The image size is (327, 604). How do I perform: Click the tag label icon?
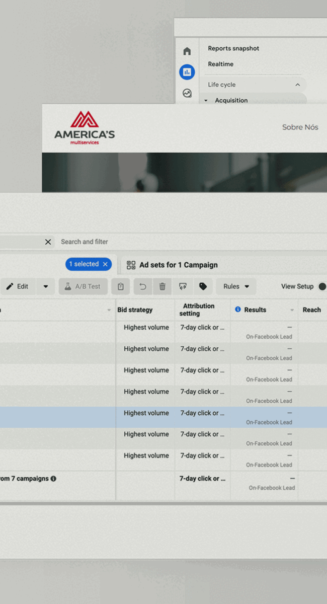point(203,286)
